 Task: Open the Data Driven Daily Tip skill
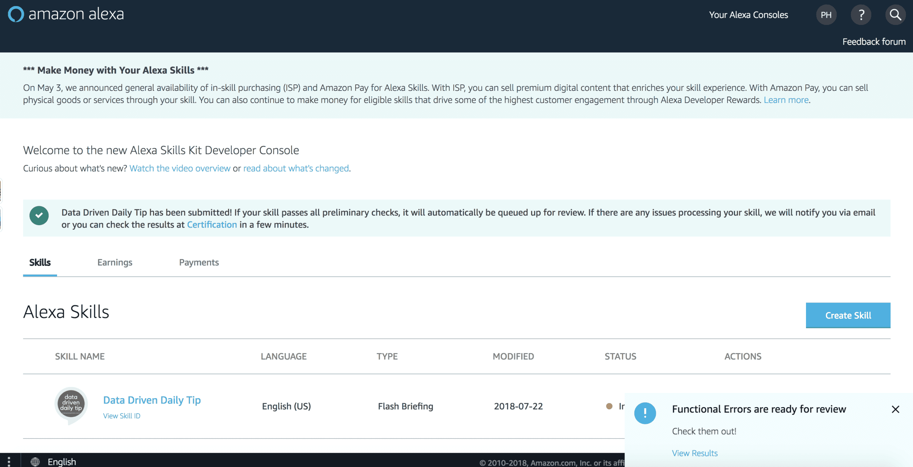(x=152, y=400)
